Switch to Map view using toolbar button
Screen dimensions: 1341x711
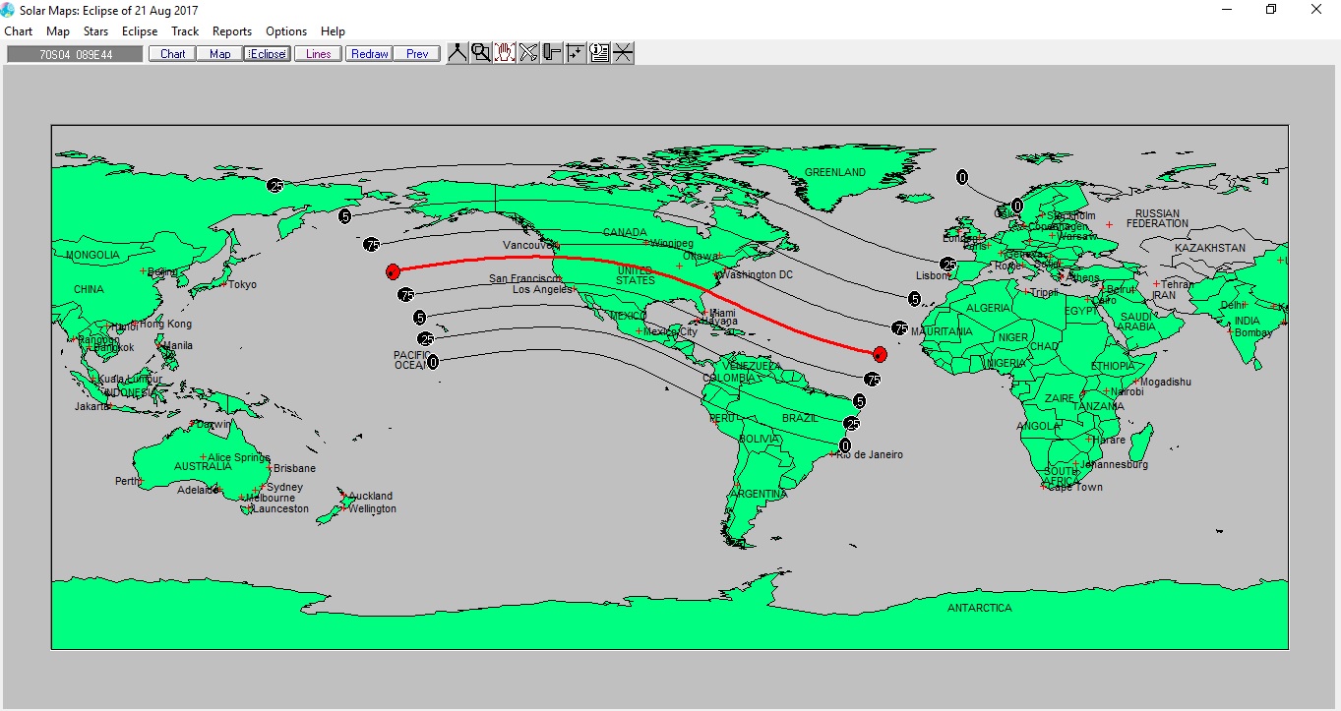pyautogui.click(x=220, y=54)
